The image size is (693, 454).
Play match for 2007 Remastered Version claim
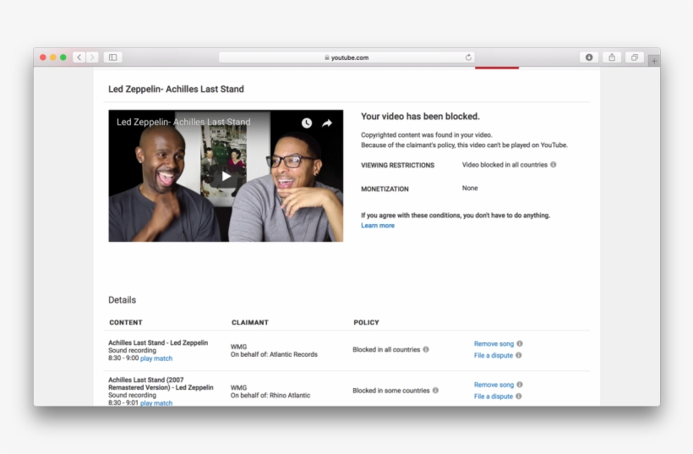tap(156, 402)
